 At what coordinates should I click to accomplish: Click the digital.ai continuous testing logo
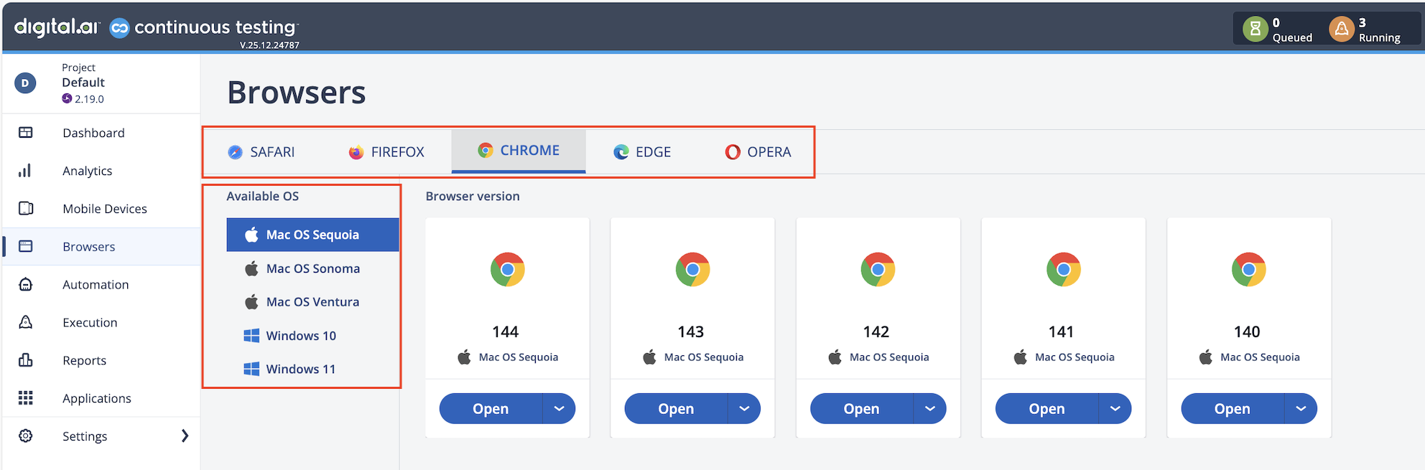pyautogui.click(x=157, y=29)
